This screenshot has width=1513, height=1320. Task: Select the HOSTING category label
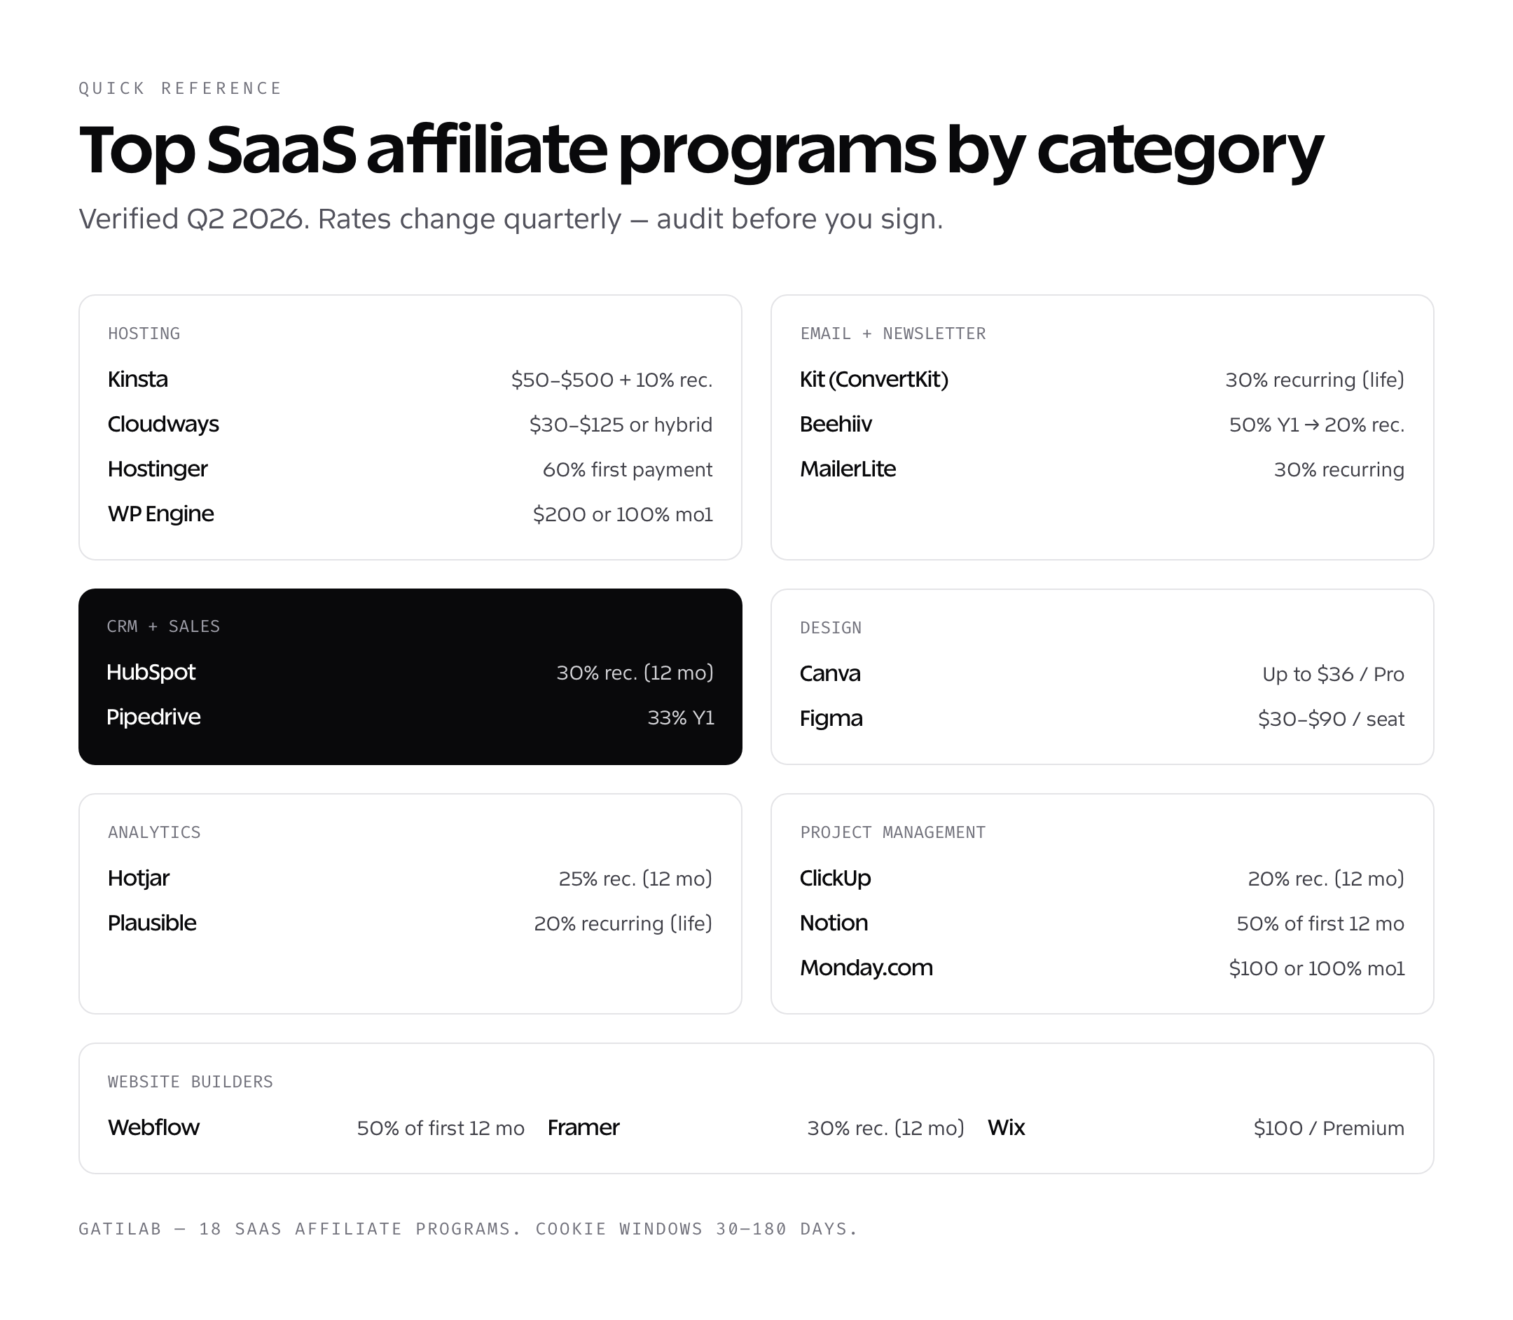click(144, 334)
